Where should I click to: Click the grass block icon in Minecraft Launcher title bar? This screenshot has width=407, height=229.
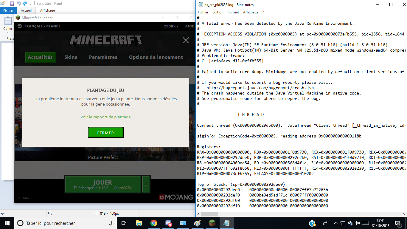tap(18, 18)
